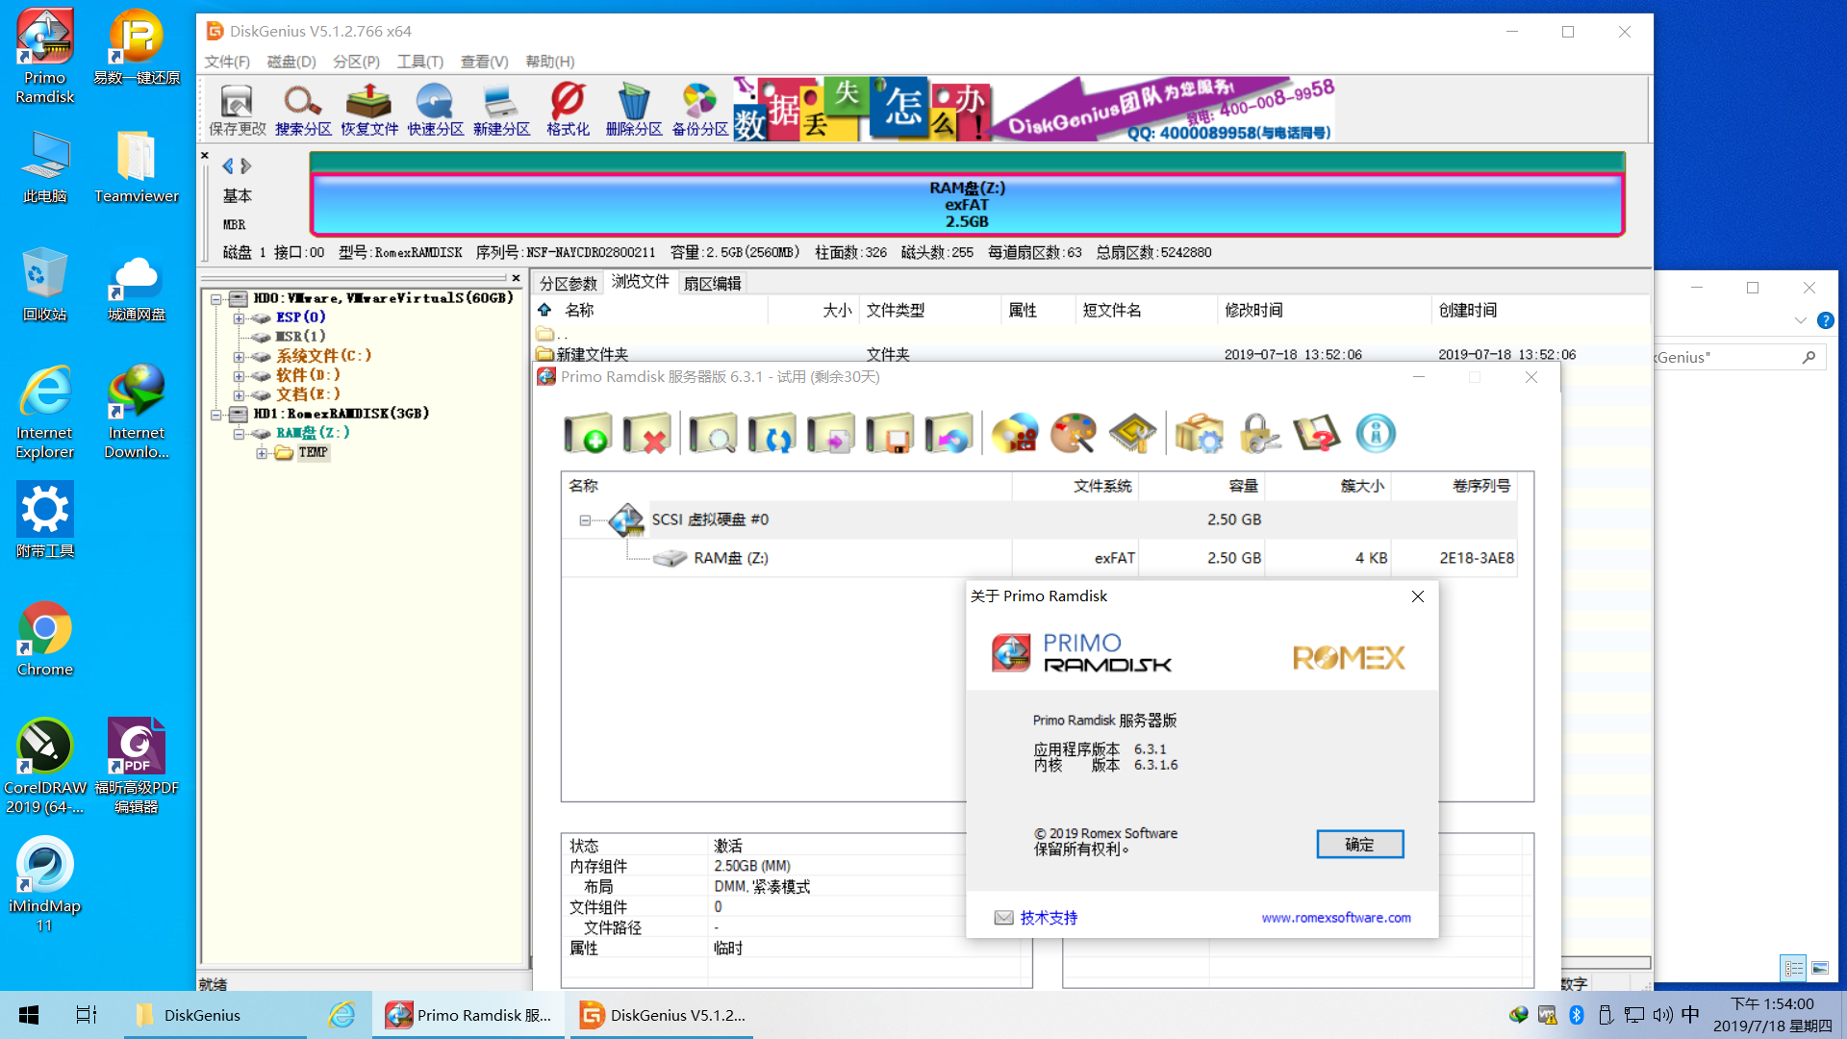Open the 磁盘(D) menu
The image size is (1847, 1039).
pyautogui.click(x=291, y=62)
